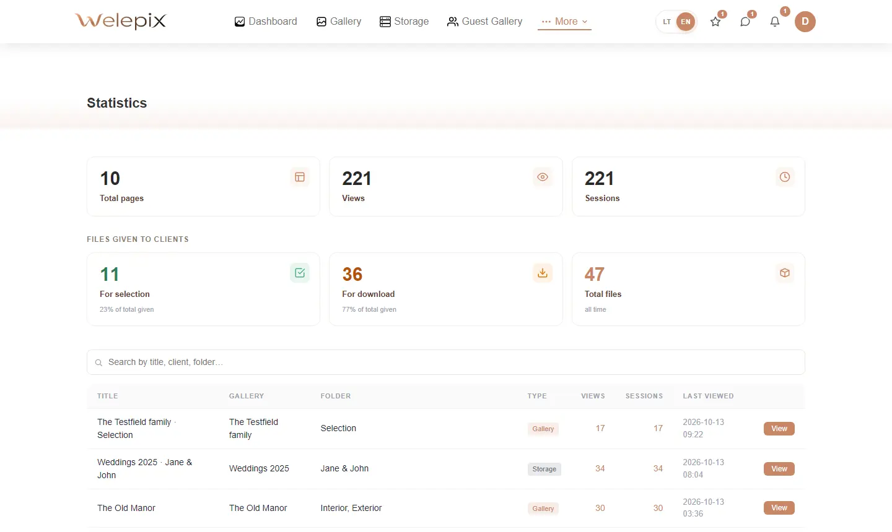Switch language to EN
This screenshot has height=532, width=892.
(686, 22)
